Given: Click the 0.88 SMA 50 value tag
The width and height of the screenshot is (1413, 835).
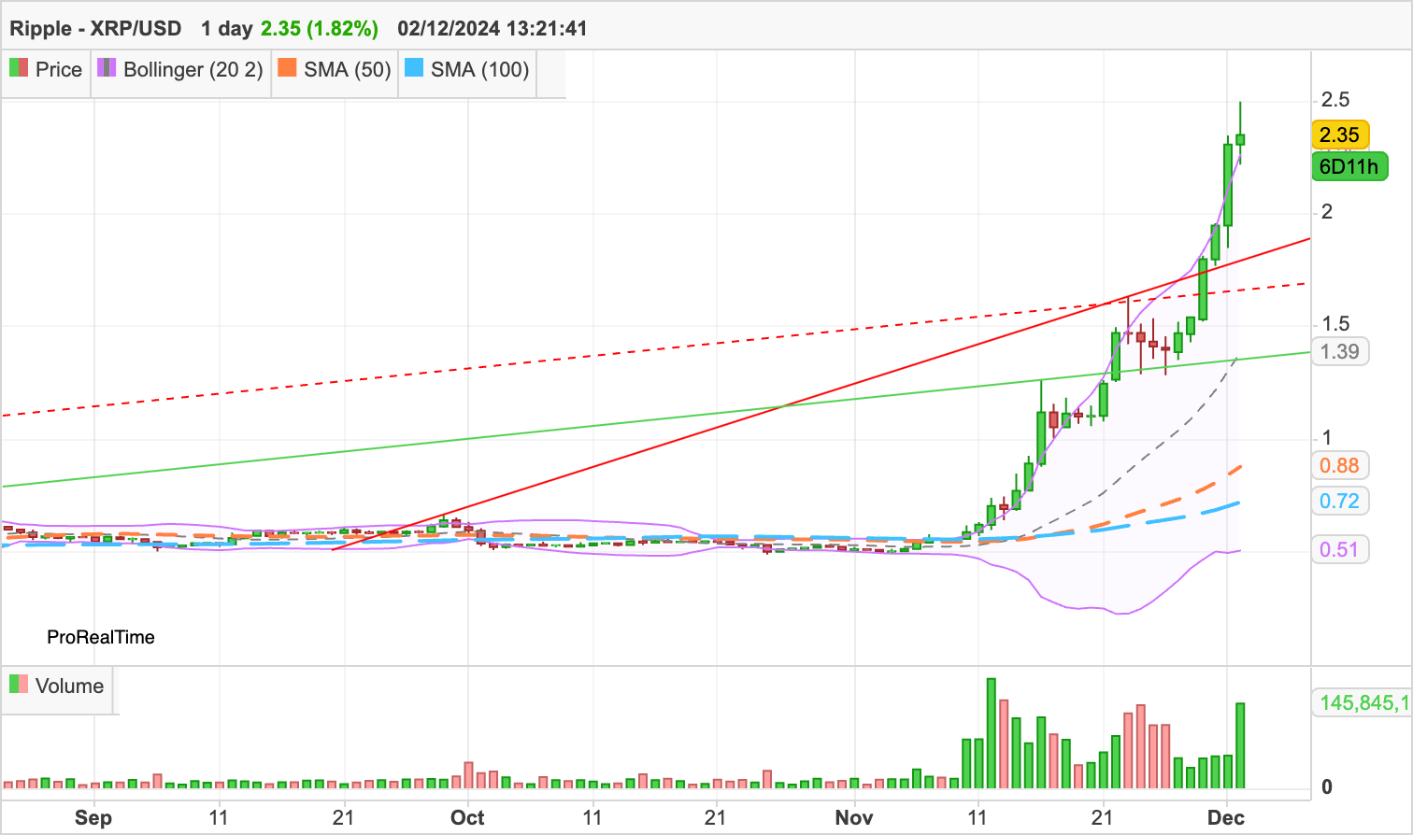Looking at the screenshot, I should tap(1340, 465).
